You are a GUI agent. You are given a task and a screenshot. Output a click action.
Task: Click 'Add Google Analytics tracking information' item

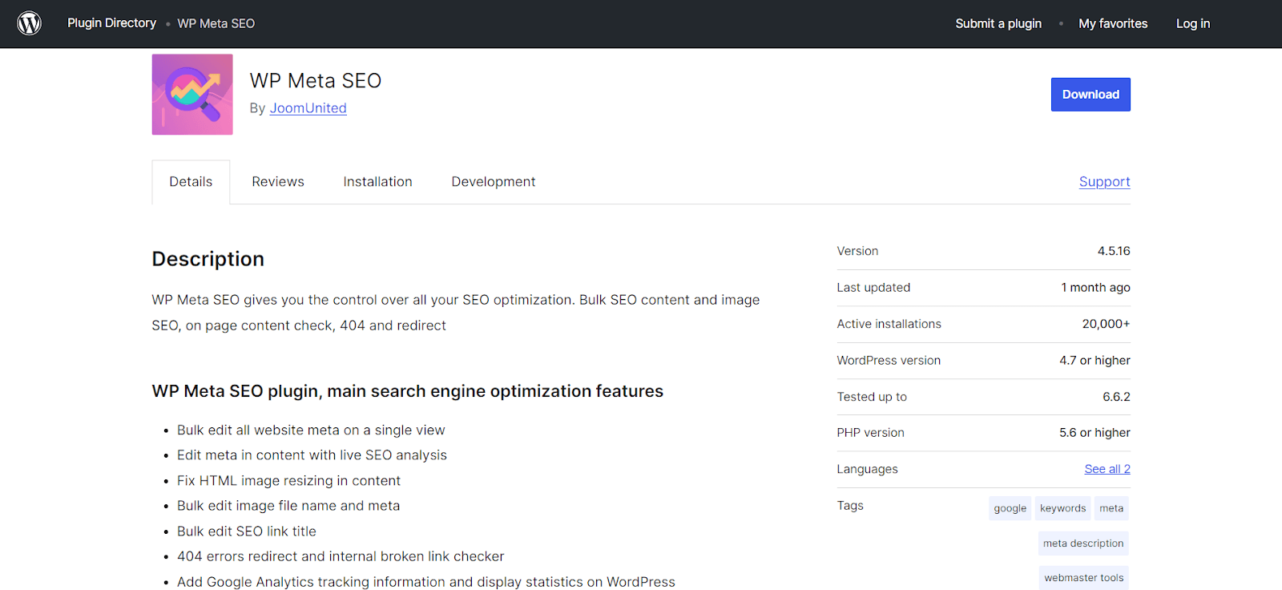(426, 582)
